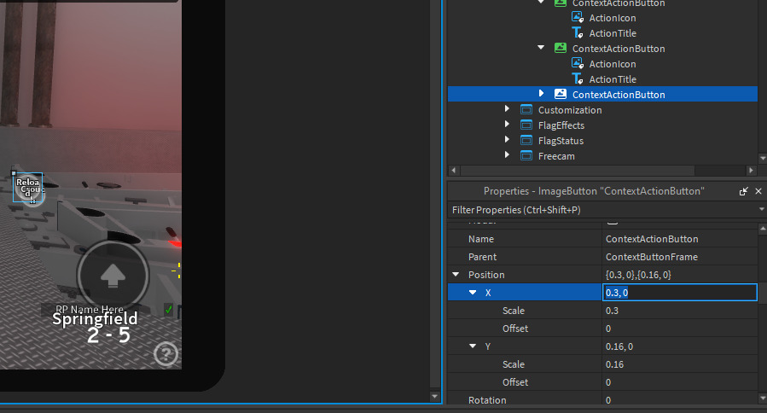
Task: Close the Properties panel
Action: click(758, 191)
